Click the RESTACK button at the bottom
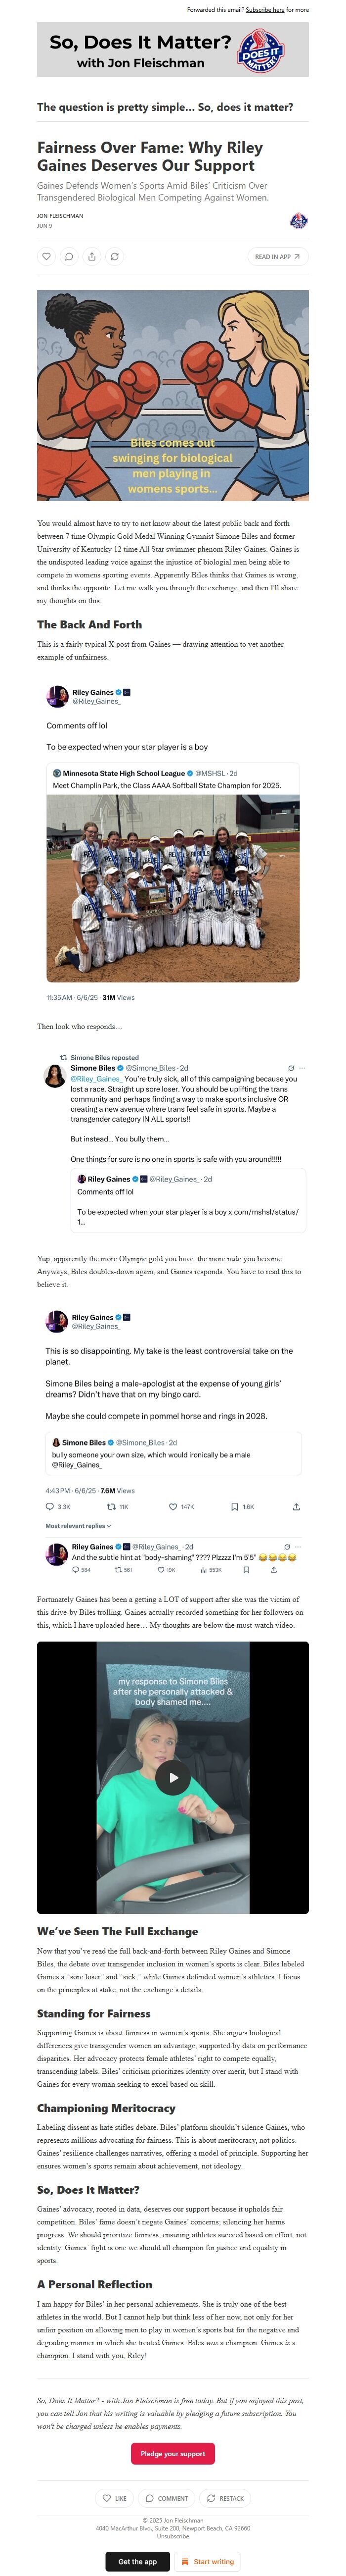 [x=225, y=2498]
